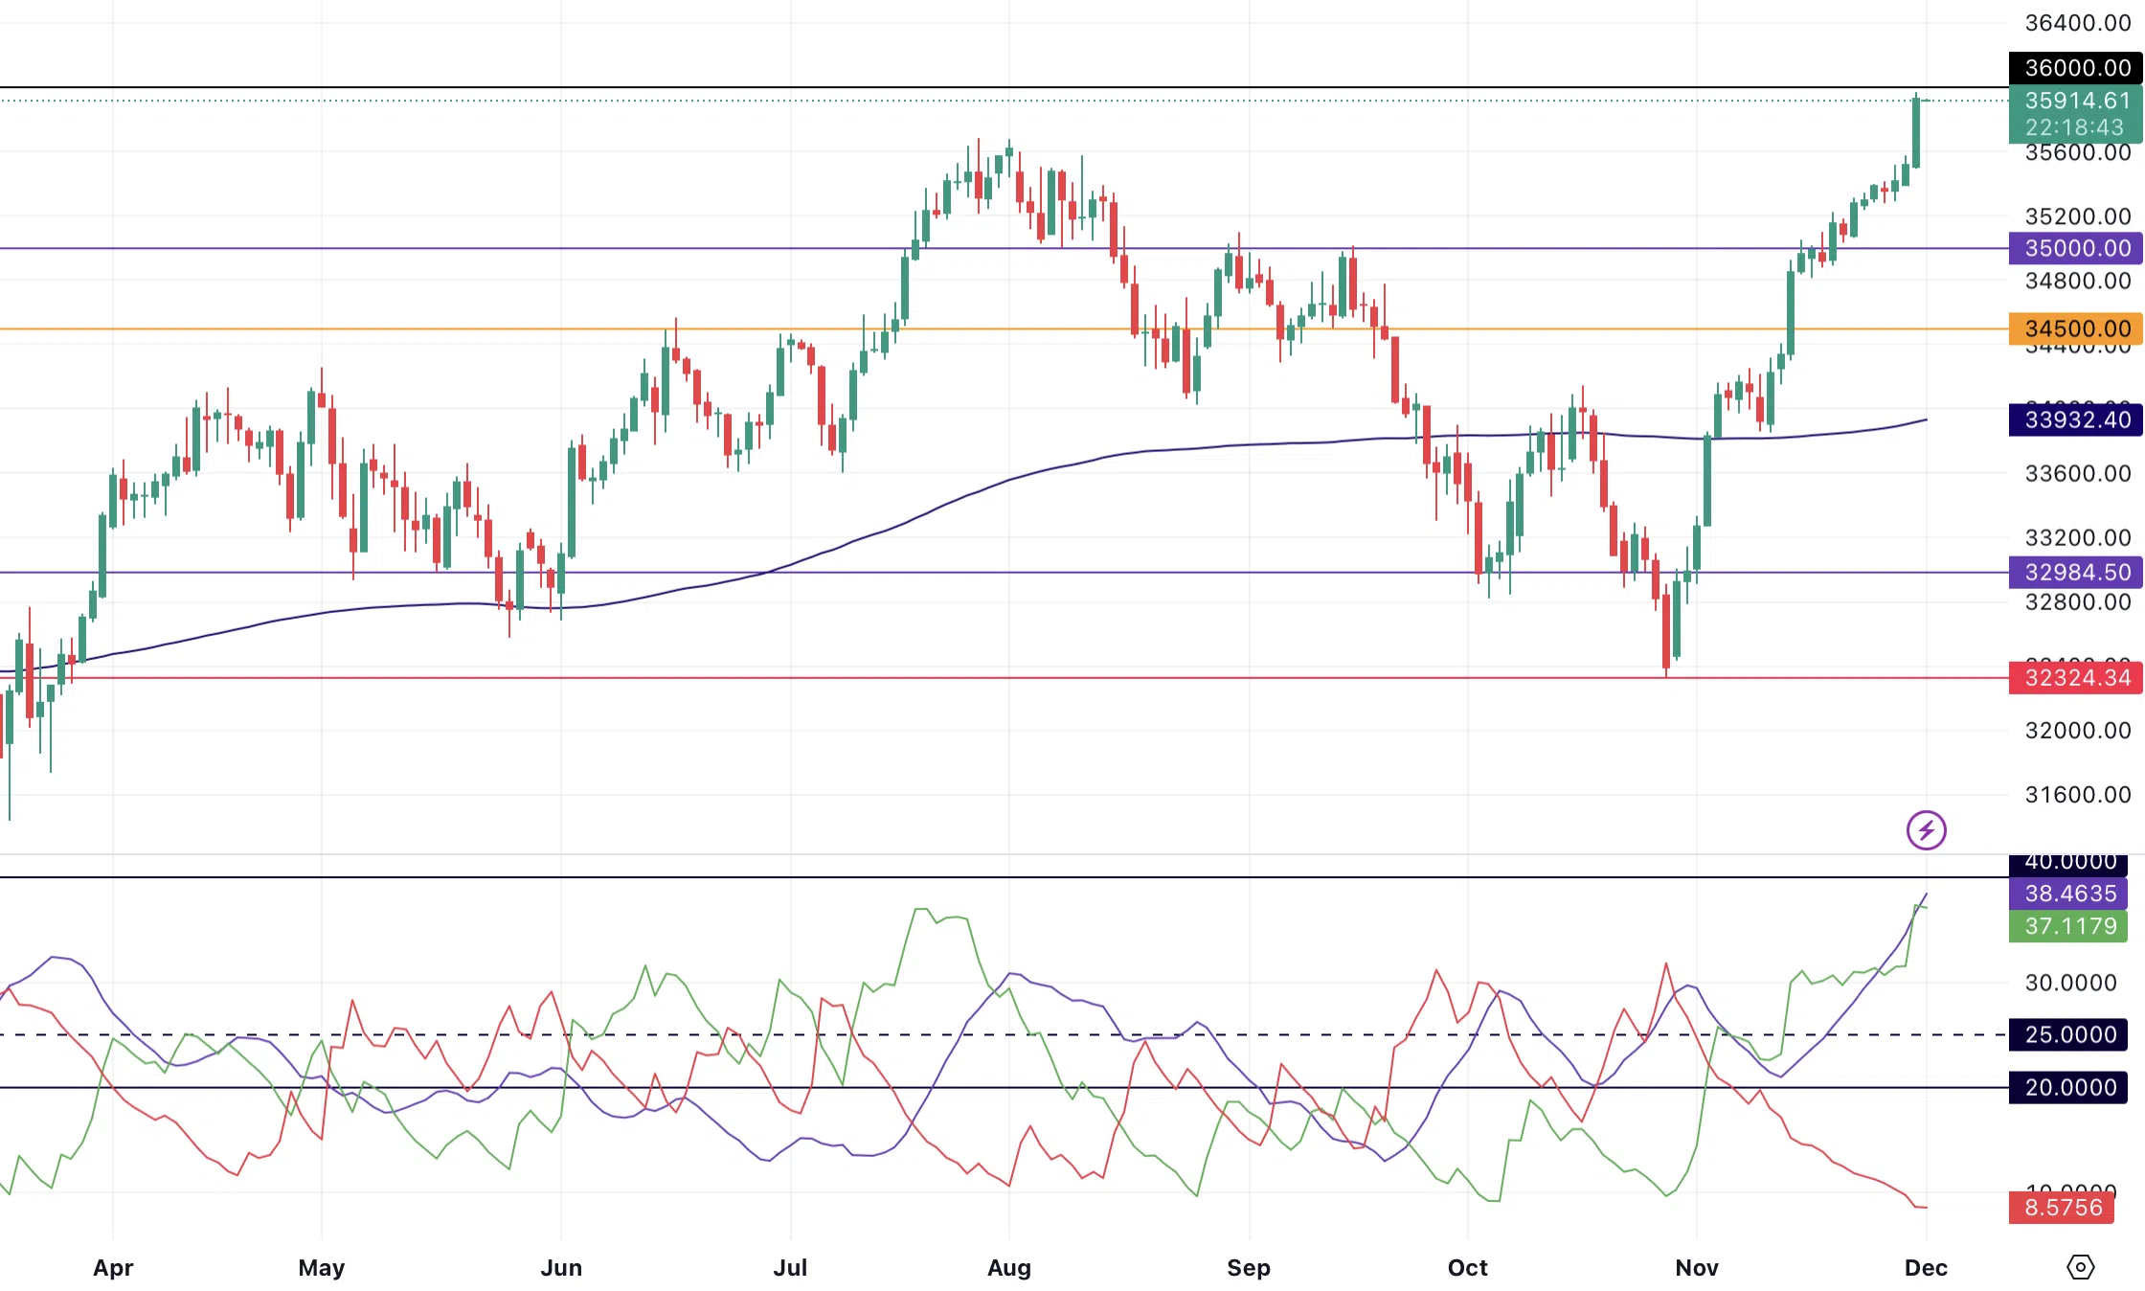
Task: Click the purple lightning bolt icon
Action: coord(1926,830)
